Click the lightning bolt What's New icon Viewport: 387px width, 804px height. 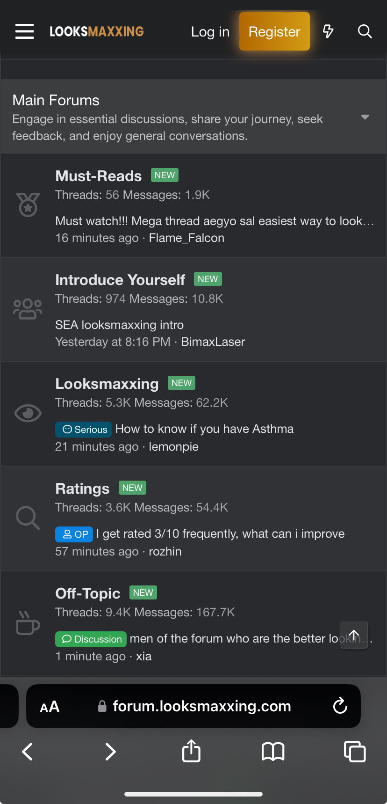(x=328, y=31)
